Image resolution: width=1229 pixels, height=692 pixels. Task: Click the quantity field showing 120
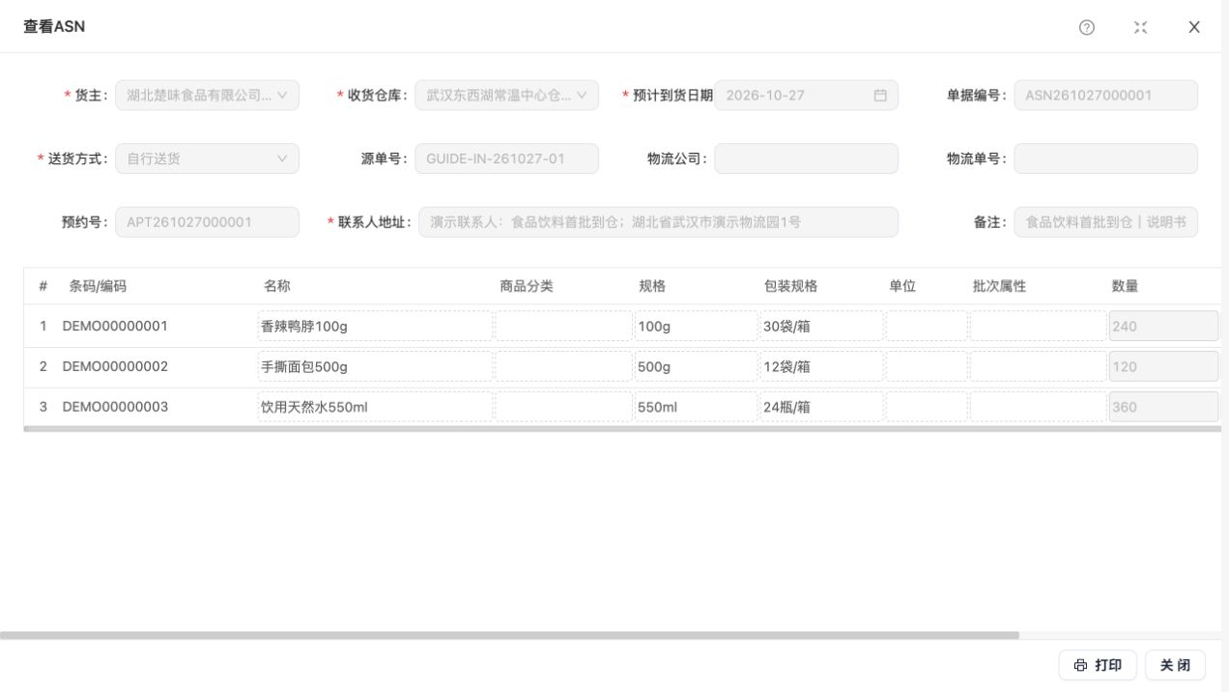pos(1163,367)
